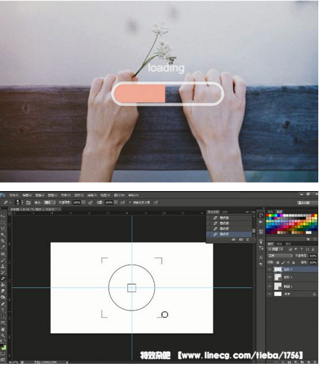Click the layer Opacity 100% field

[x=313, y=256]
